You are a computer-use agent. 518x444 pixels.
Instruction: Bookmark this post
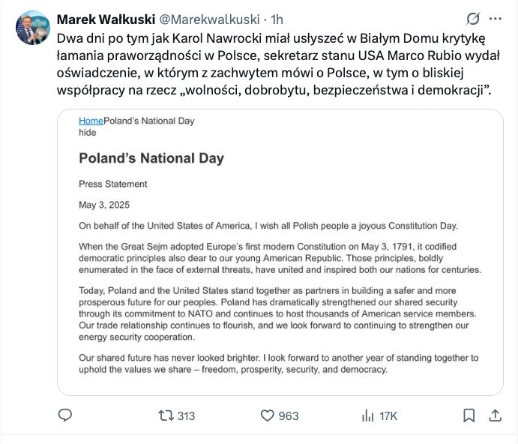point(469,415)
